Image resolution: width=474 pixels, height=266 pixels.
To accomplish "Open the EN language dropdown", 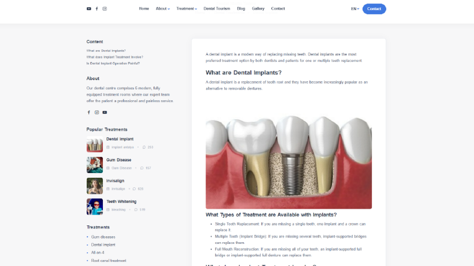I will [355, 9].
